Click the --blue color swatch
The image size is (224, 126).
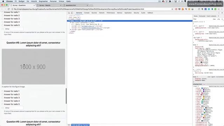point(202,88)
